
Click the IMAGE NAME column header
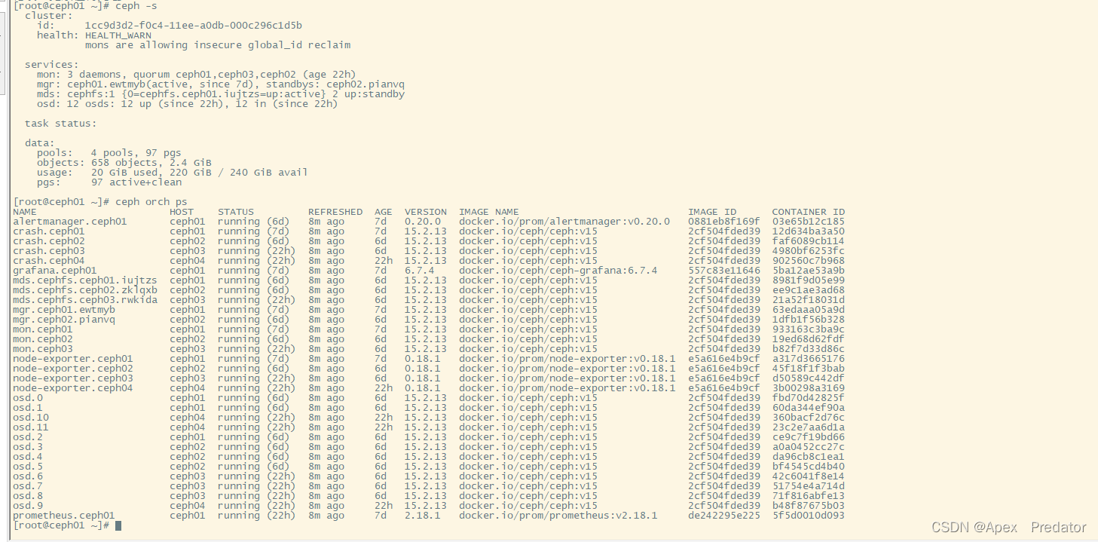tap(489, 212)
